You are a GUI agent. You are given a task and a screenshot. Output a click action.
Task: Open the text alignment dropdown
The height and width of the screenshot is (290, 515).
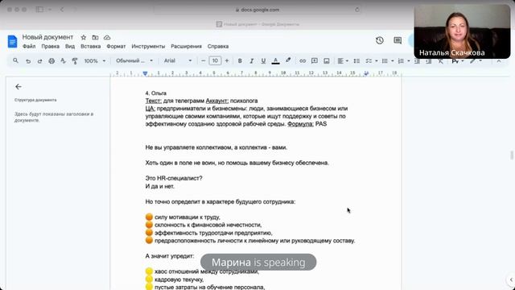[343, 61]
